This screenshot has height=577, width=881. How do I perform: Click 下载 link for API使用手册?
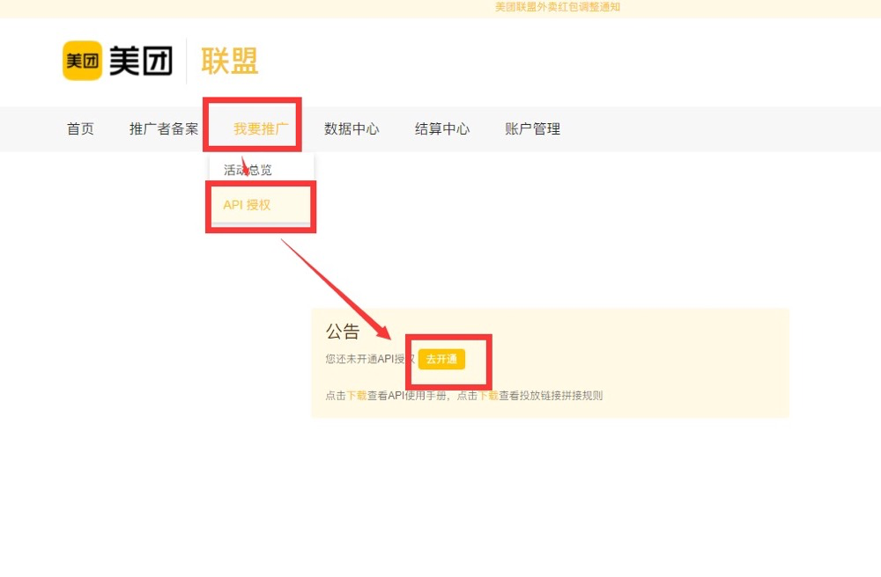[356, 395]
